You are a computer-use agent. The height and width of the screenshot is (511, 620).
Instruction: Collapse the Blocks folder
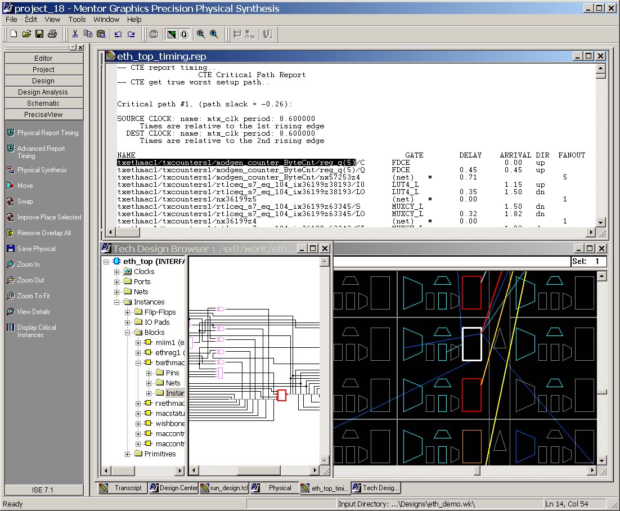(127, 333)
